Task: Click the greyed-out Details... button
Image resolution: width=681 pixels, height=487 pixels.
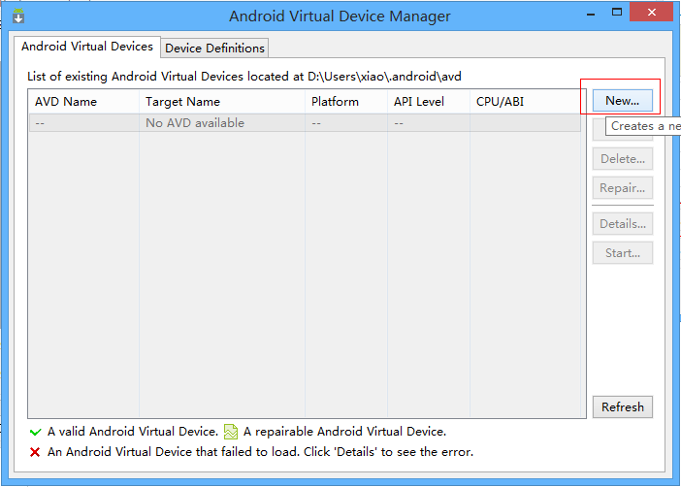Action: pos(623,224)
